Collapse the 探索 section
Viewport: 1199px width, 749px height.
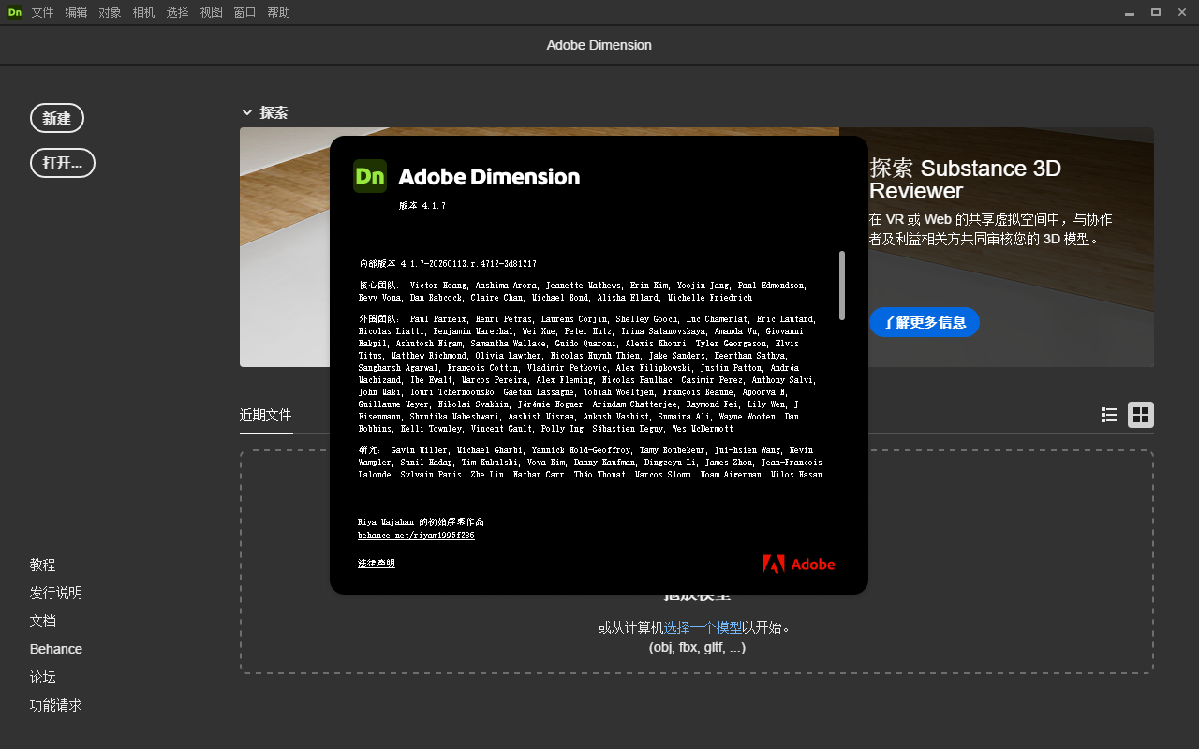[247, 111]
